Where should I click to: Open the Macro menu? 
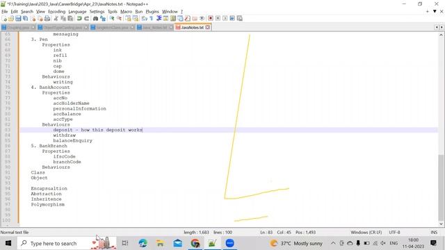(x=126, y=12)
